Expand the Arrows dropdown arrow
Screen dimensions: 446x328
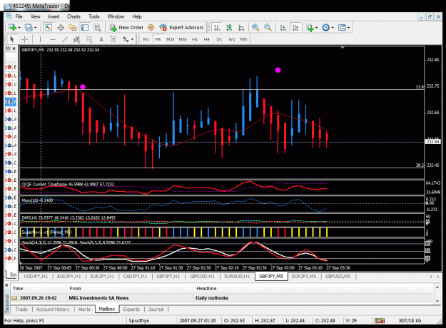click(x=132, y=39)
